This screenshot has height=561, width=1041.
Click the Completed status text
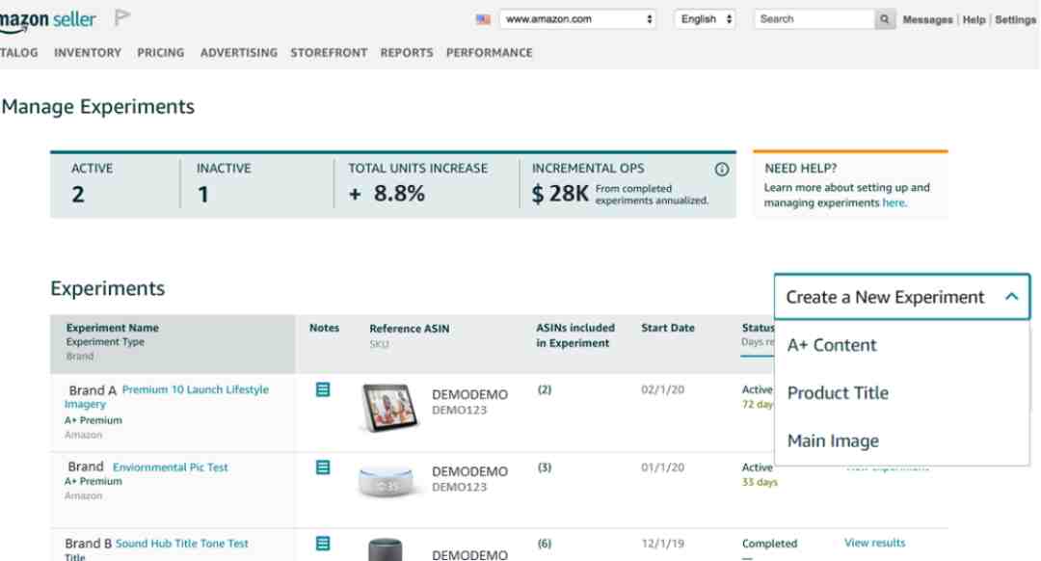point(769,543)
